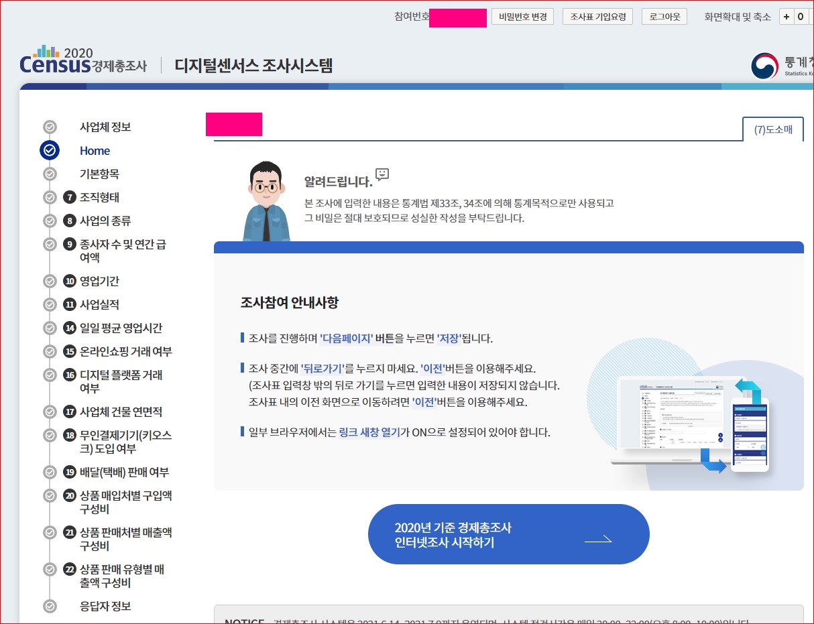This screenshot has width=814, height=624.
Task: Click the number 17 badge for 건물 연면적
Action: [x=70, y=412]
